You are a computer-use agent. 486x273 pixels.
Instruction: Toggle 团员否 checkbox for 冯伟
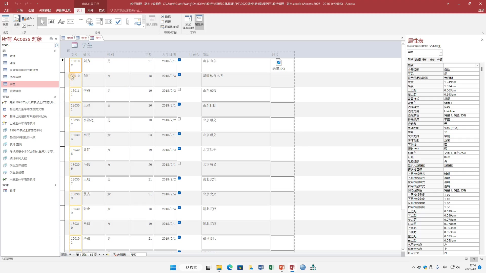tap(179, 163)
